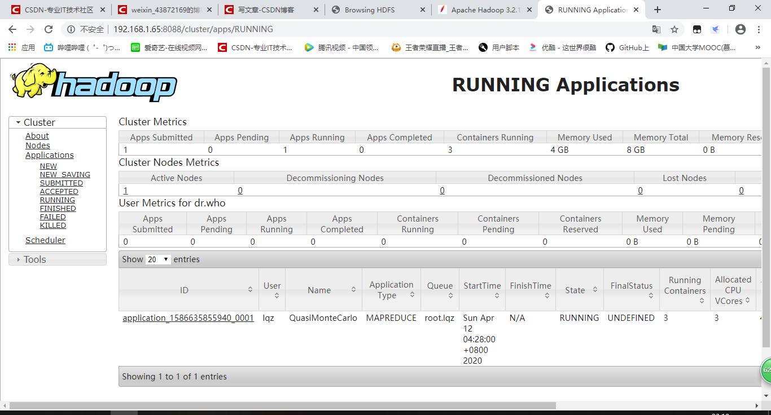Sort table by Running Containers column
Viewport: 771px width, 415px height.
pos(702,301)
